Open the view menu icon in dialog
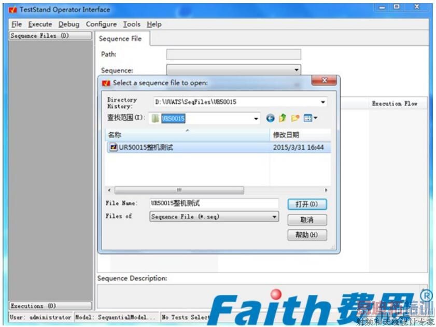 (311, 118)
